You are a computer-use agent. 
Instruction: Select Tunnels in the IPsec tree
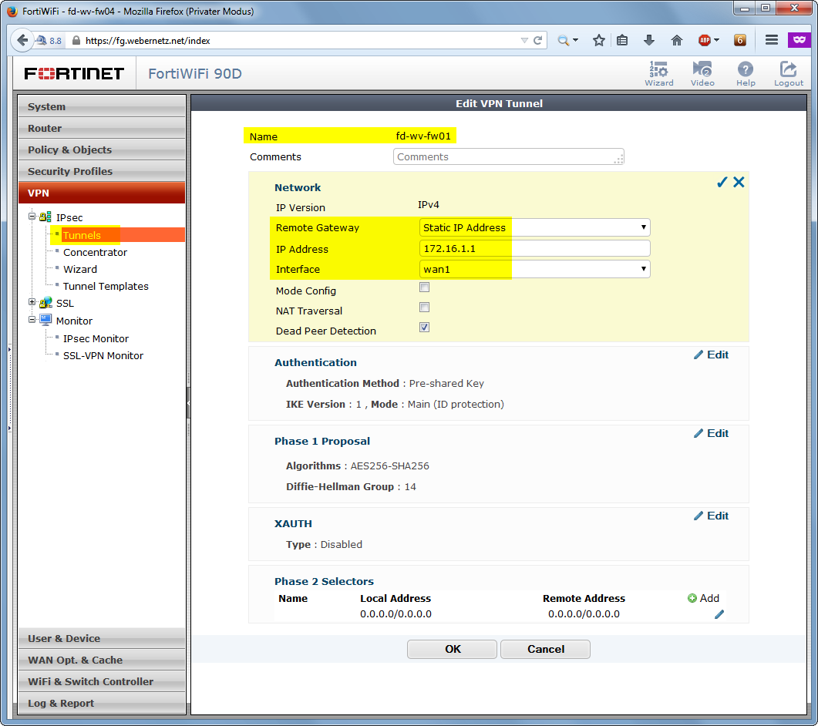pos(82,235)
